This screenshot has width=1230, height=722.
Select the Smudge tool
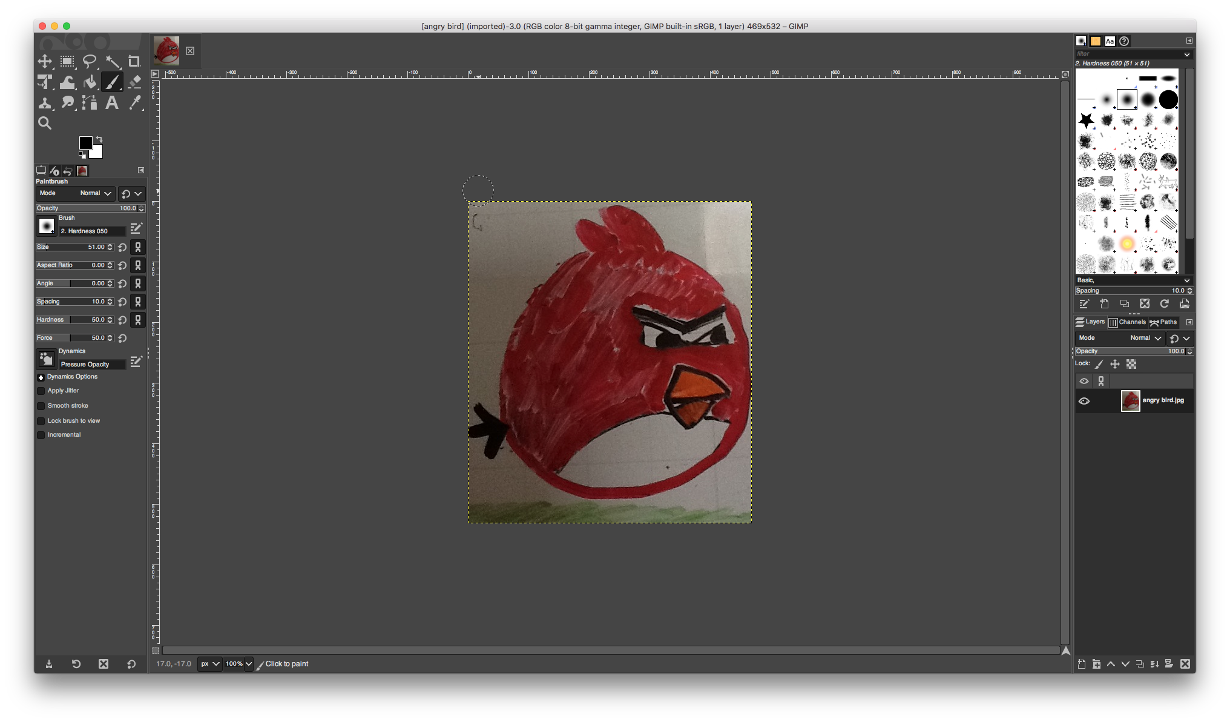click(67, 102)
